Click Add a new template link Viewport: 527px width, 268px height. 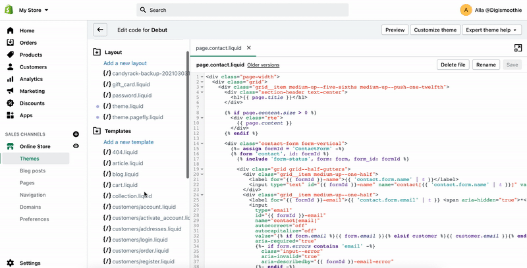(x=128, y=142)
